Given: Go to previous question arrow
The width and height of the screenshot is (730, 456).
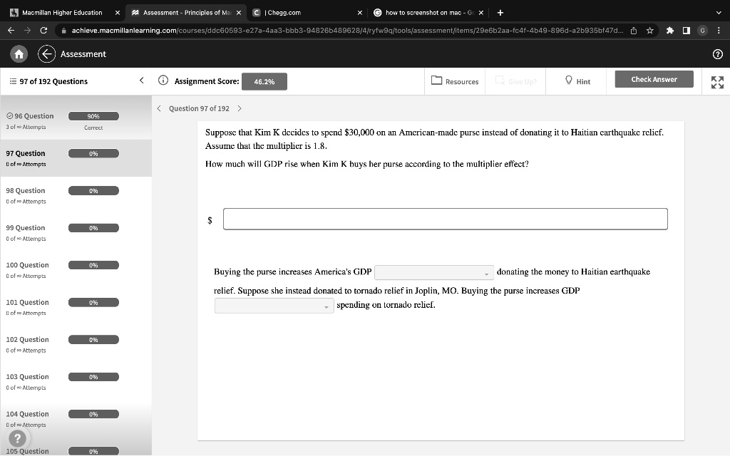Looking at the screenshot, I should (x=159, y=108).
